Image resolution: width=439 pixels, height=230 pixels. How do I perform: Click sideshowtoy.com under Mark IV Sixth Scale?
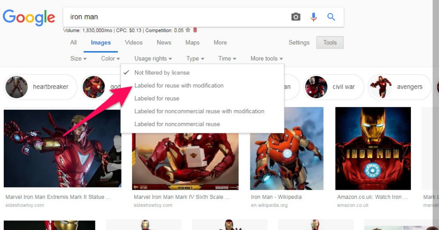(153, 205)
